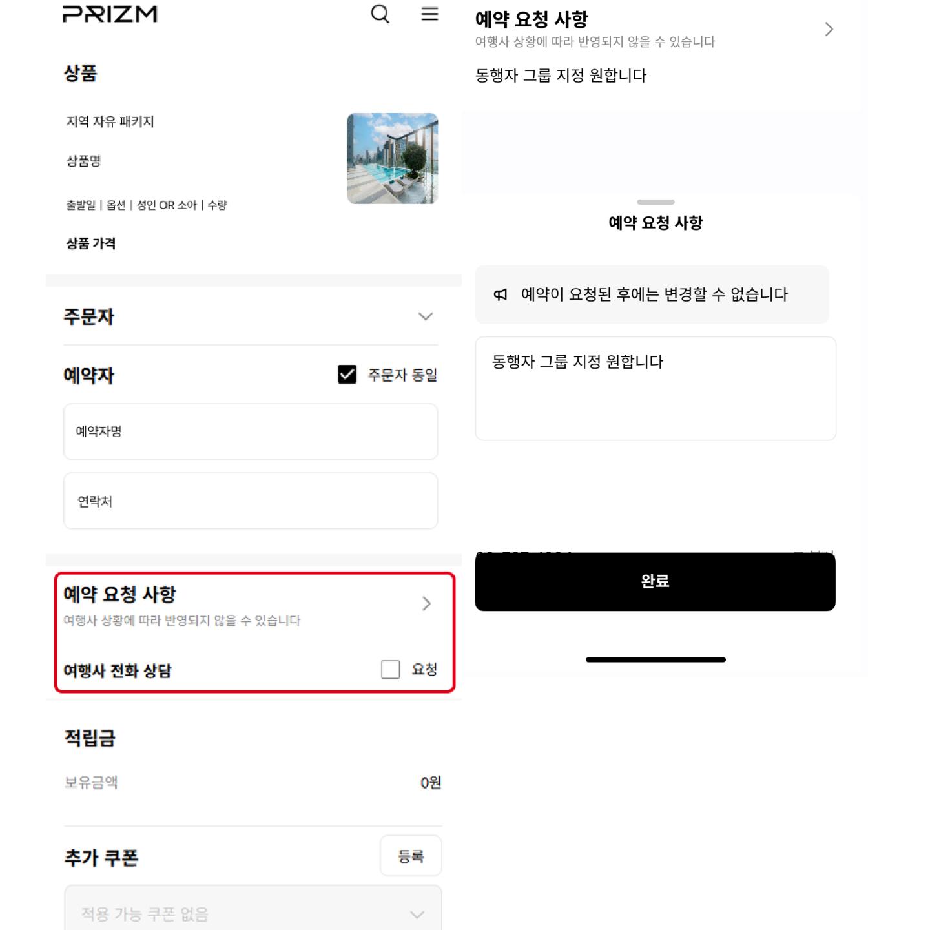Open the hamburger menu

429,14
